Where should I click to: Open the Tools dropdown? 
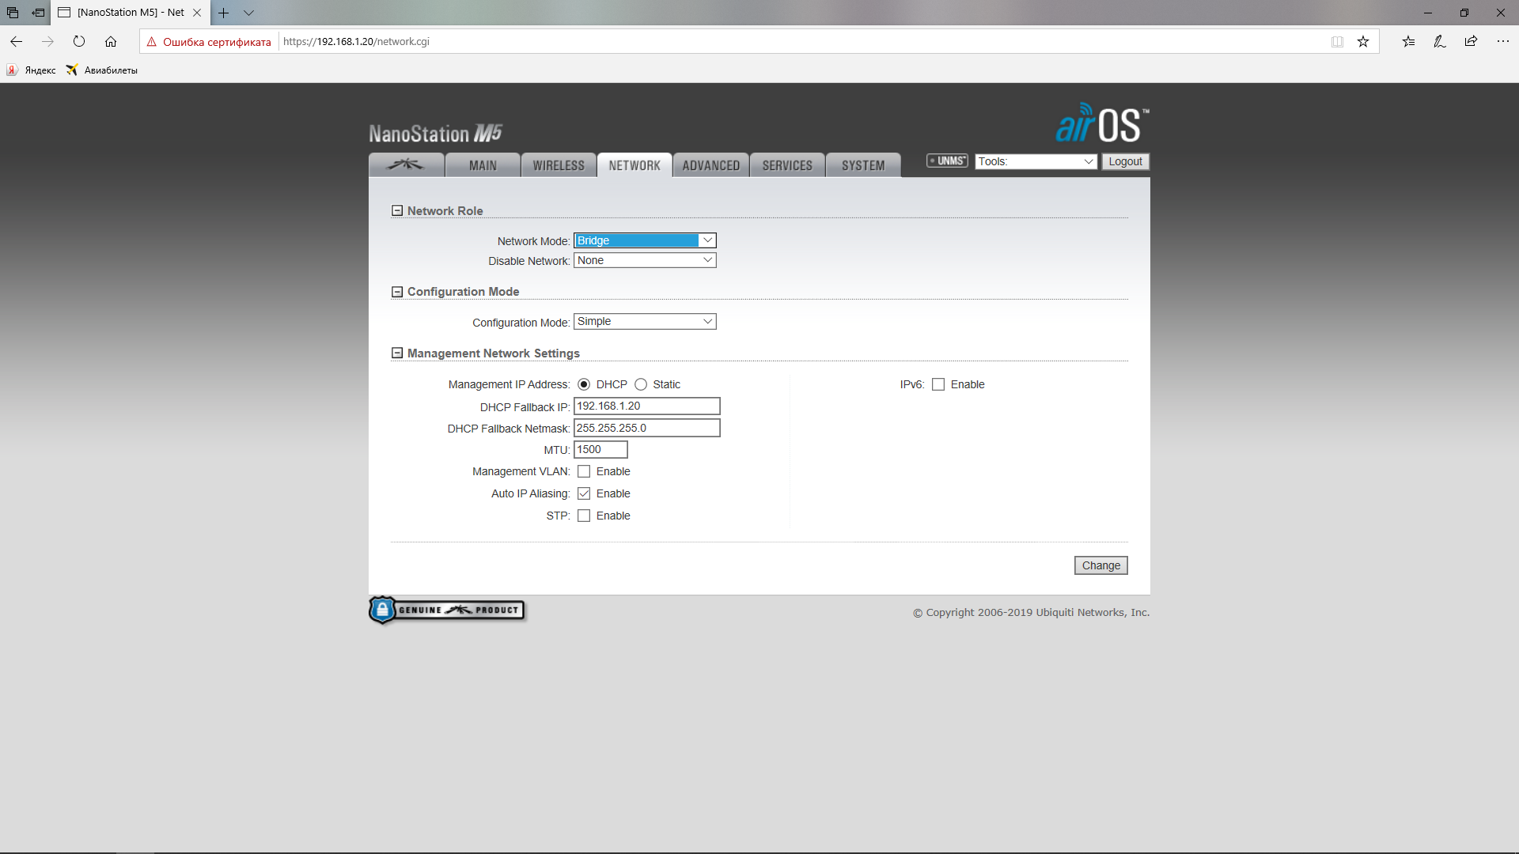[x=1036, y=161]
